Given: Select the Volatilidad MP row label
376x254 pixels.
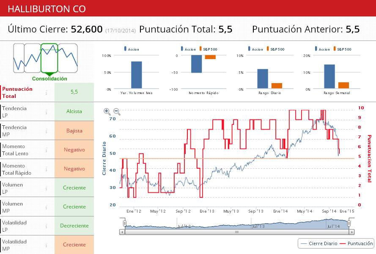Looking at the screenshot, I should [x=14, y=245].
